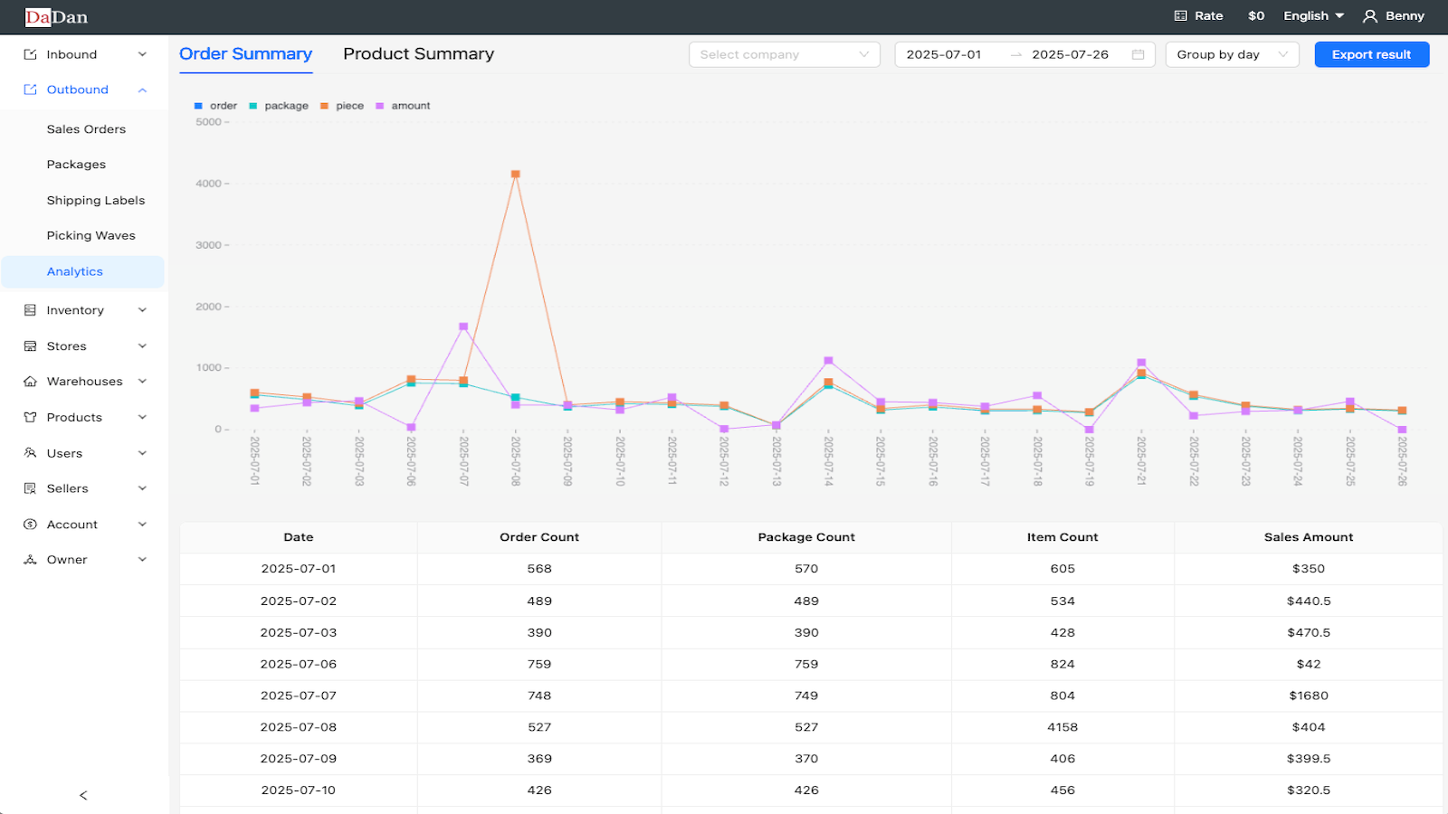Toggle the 'amount' series in the chart legend
The height and width of the screenshot is (814, 1448).
pos(404,105)
